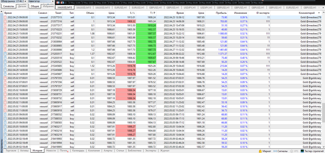
Task: Close the Навигатор panel
Action: point(53,1)
